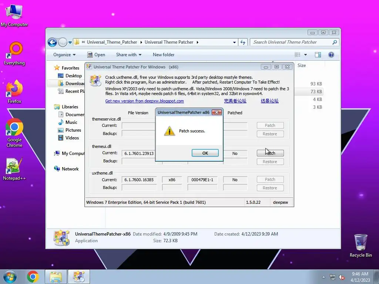The height and width of the screenshot is (284, 379).
Task: Click the taskbar clock showing 9:46 AM
Action: tap(360, 277)
